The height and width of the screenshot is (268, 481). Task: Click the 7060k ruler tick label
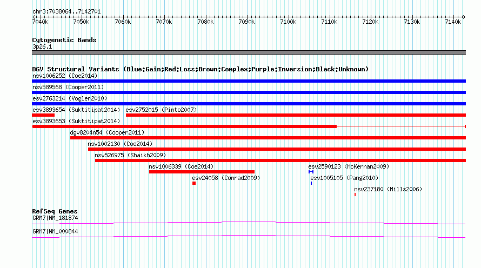pyautogui.click(x=123, y=22)
